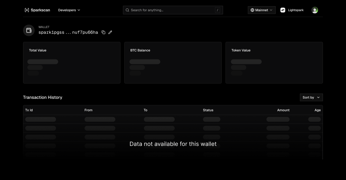346x180 pixels.
Task: Focus the 'Search for anything' field
Action: pos(172,10)
